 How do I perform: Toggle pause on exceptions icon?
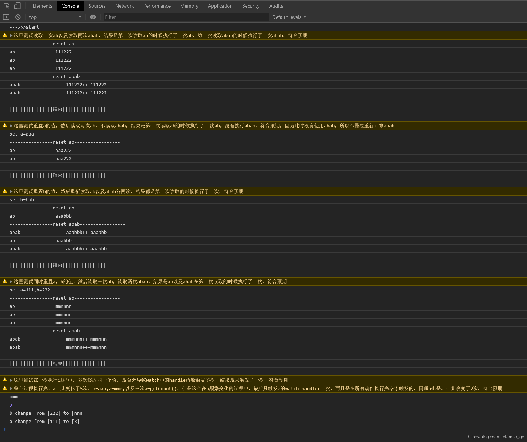(7, 17)
